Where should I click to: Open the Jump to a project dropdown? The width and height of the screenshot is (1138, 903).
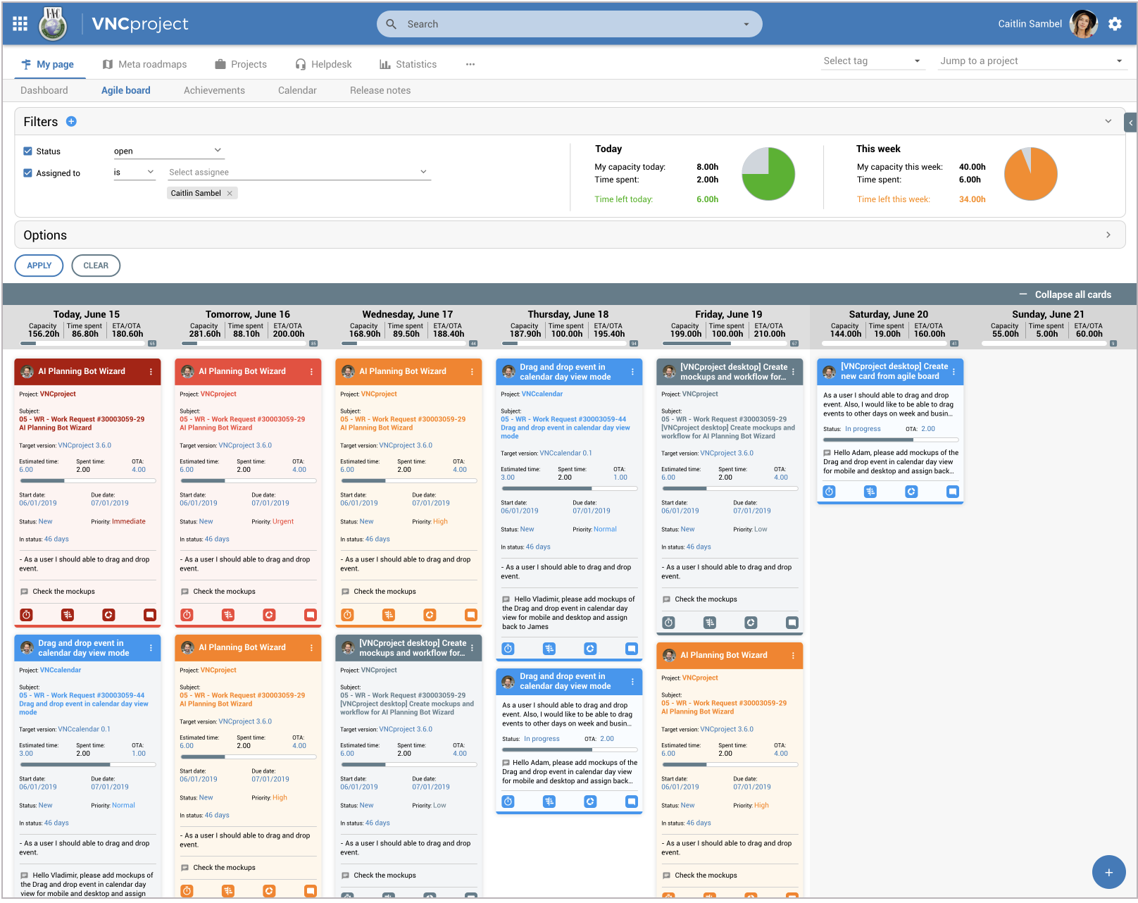click(x=1032, y=61)
